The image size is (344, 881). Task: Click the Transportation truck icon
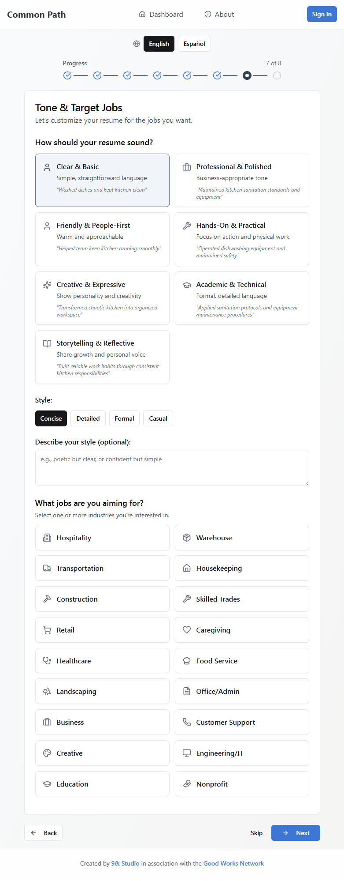coord(47,568)
